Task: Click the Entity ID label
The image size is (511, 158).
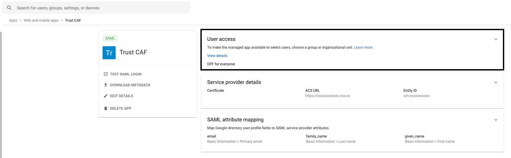Action: (x=410, y=90)
